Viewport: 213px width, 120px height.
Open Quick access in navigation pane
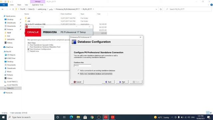[11, 16]
